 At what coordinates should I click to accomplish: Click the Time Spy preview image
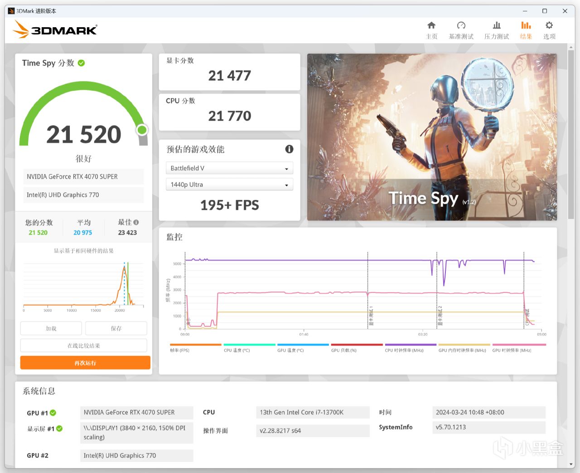[432, 137]
